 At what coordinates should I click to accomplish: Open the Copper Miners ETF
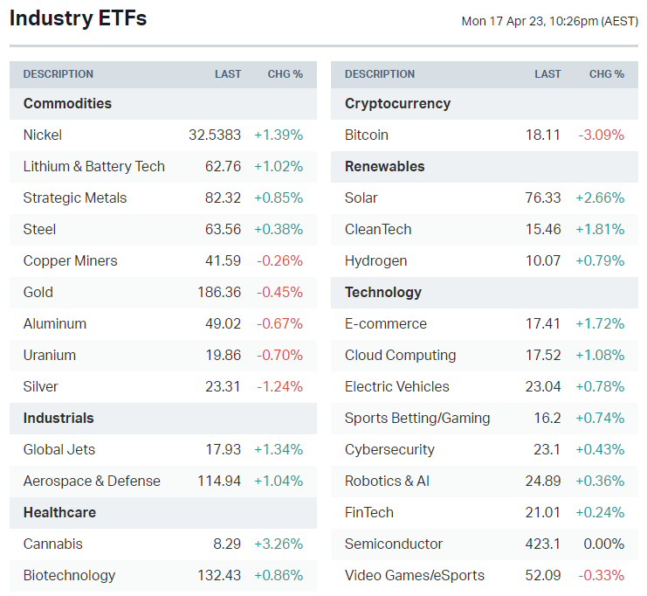point(70,260)
